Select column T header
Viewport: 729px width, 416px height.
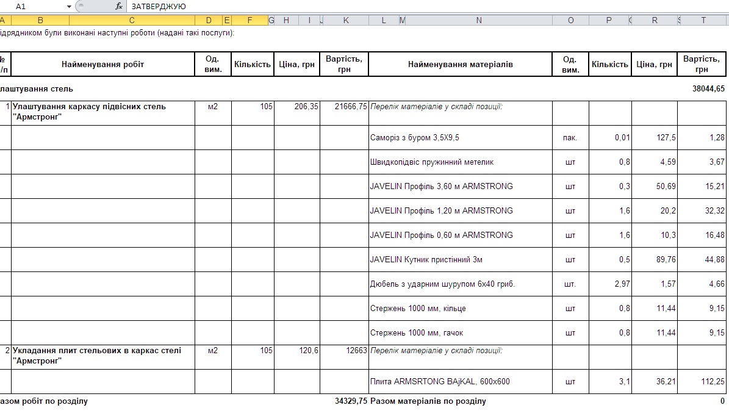pyautogui.click(x=703, y=20)
